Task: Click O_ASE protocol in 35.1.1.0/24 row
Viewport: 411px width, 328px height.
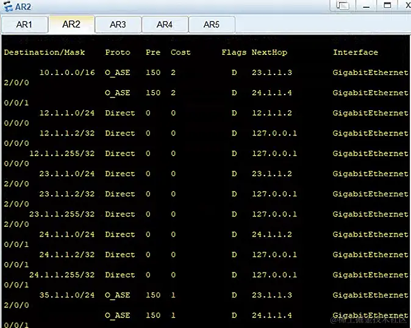Action: point(118,296)
